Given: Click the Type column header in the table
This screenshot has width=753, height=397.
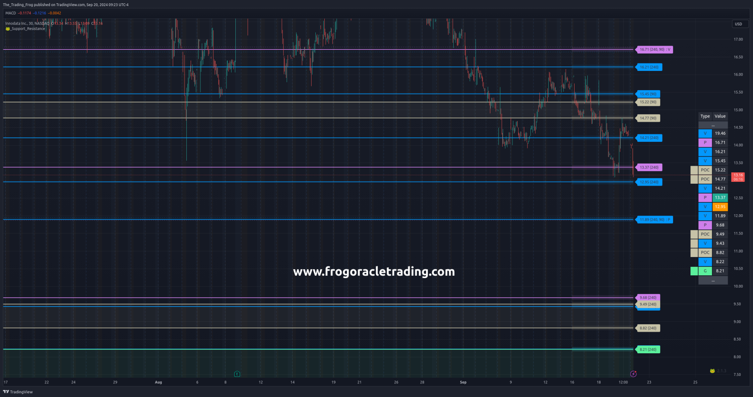Looking at the screenshot, I should click(x=705, y=117).
